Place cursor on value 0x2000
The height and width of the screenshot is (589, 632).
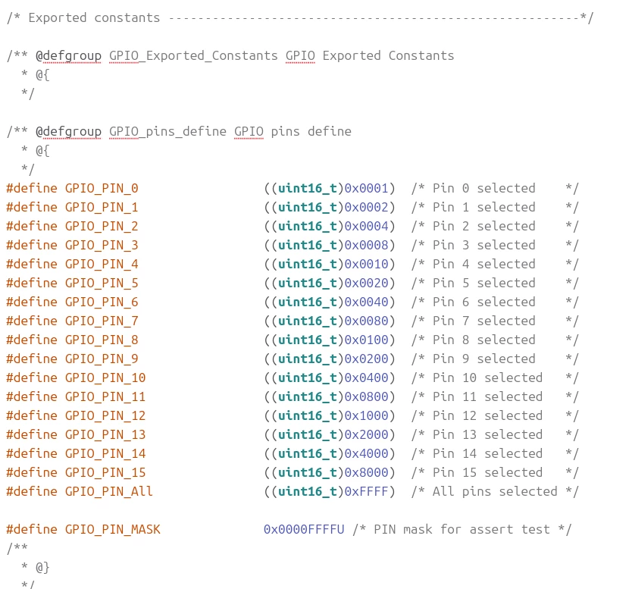[366, 434]
